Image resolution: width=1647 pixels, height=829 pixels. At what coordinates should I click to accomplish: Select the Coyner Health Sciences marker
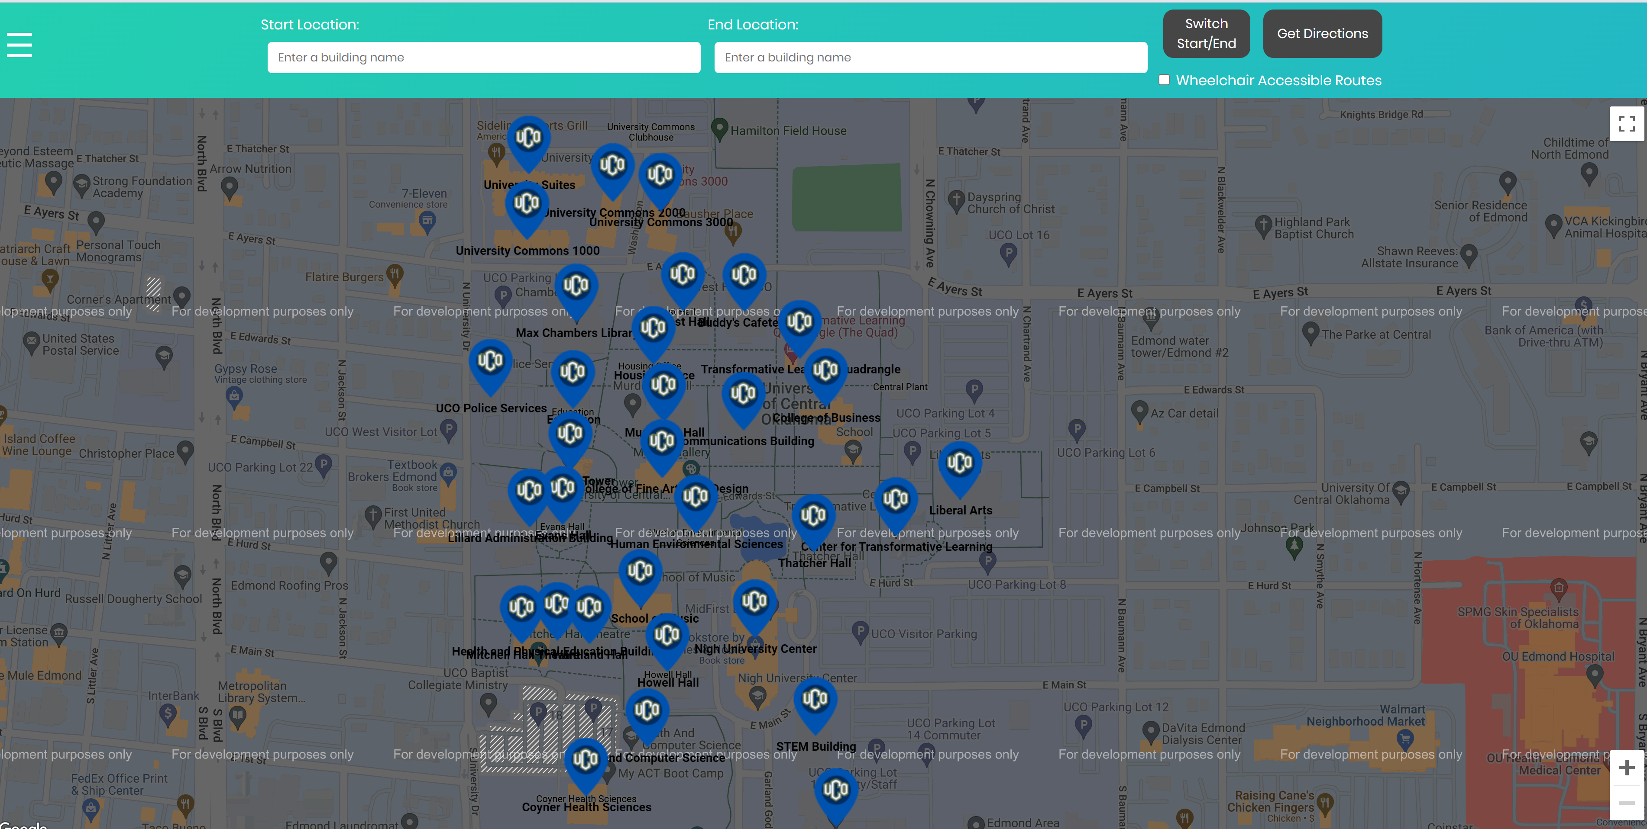coord(586,760)
